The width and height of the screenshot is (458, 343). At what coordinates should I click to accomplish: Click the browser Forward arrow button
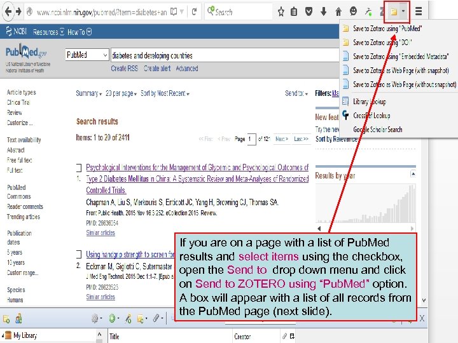pos(18,11)
